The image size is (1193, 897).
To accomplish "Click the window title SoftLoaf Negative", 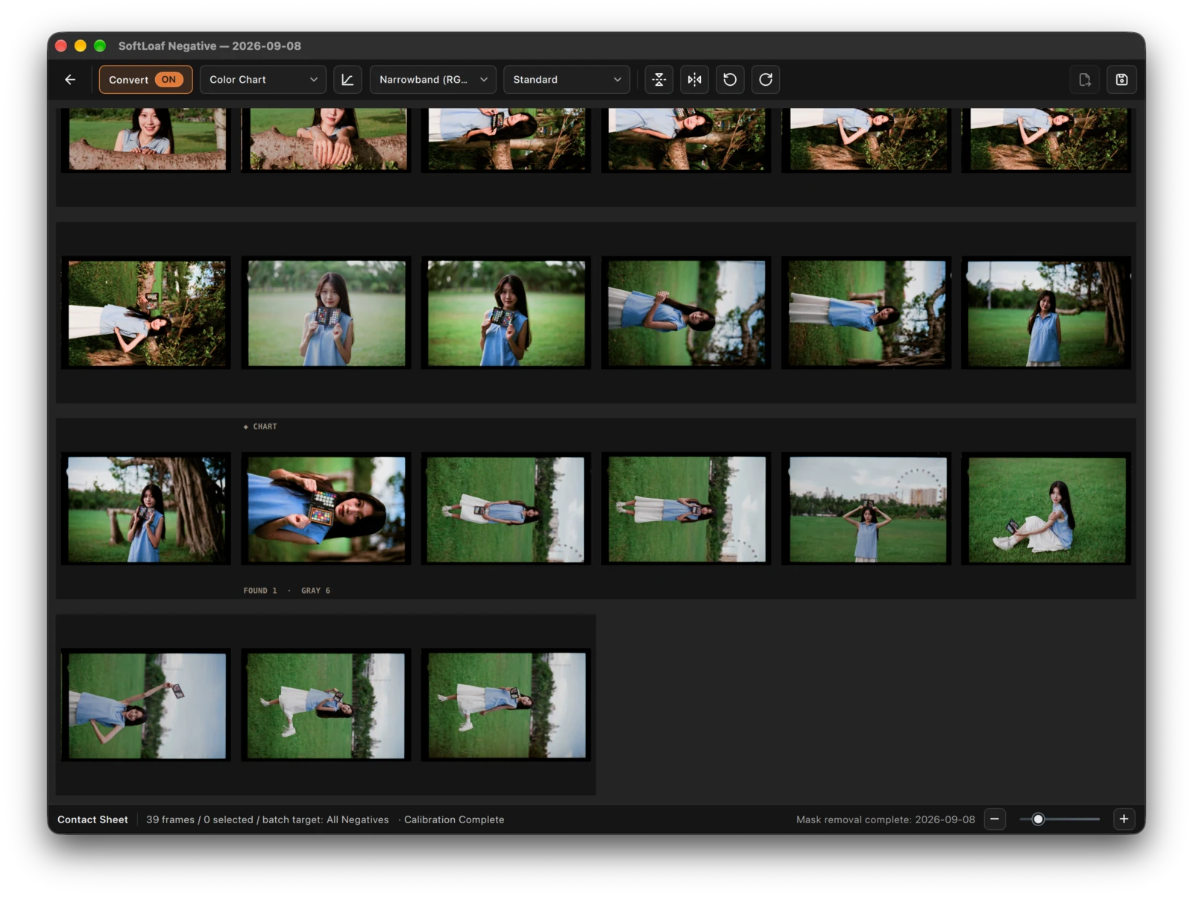I will click(x=210, y=45).
